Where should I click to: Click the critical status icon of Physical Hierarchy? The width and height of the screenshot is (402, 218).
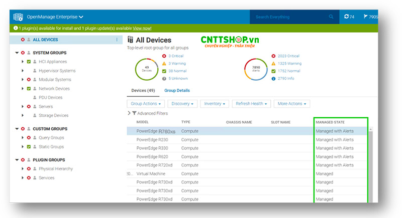[x=29, y=169]
